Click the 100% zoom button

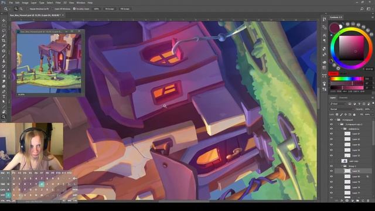[x=96, y=9]
